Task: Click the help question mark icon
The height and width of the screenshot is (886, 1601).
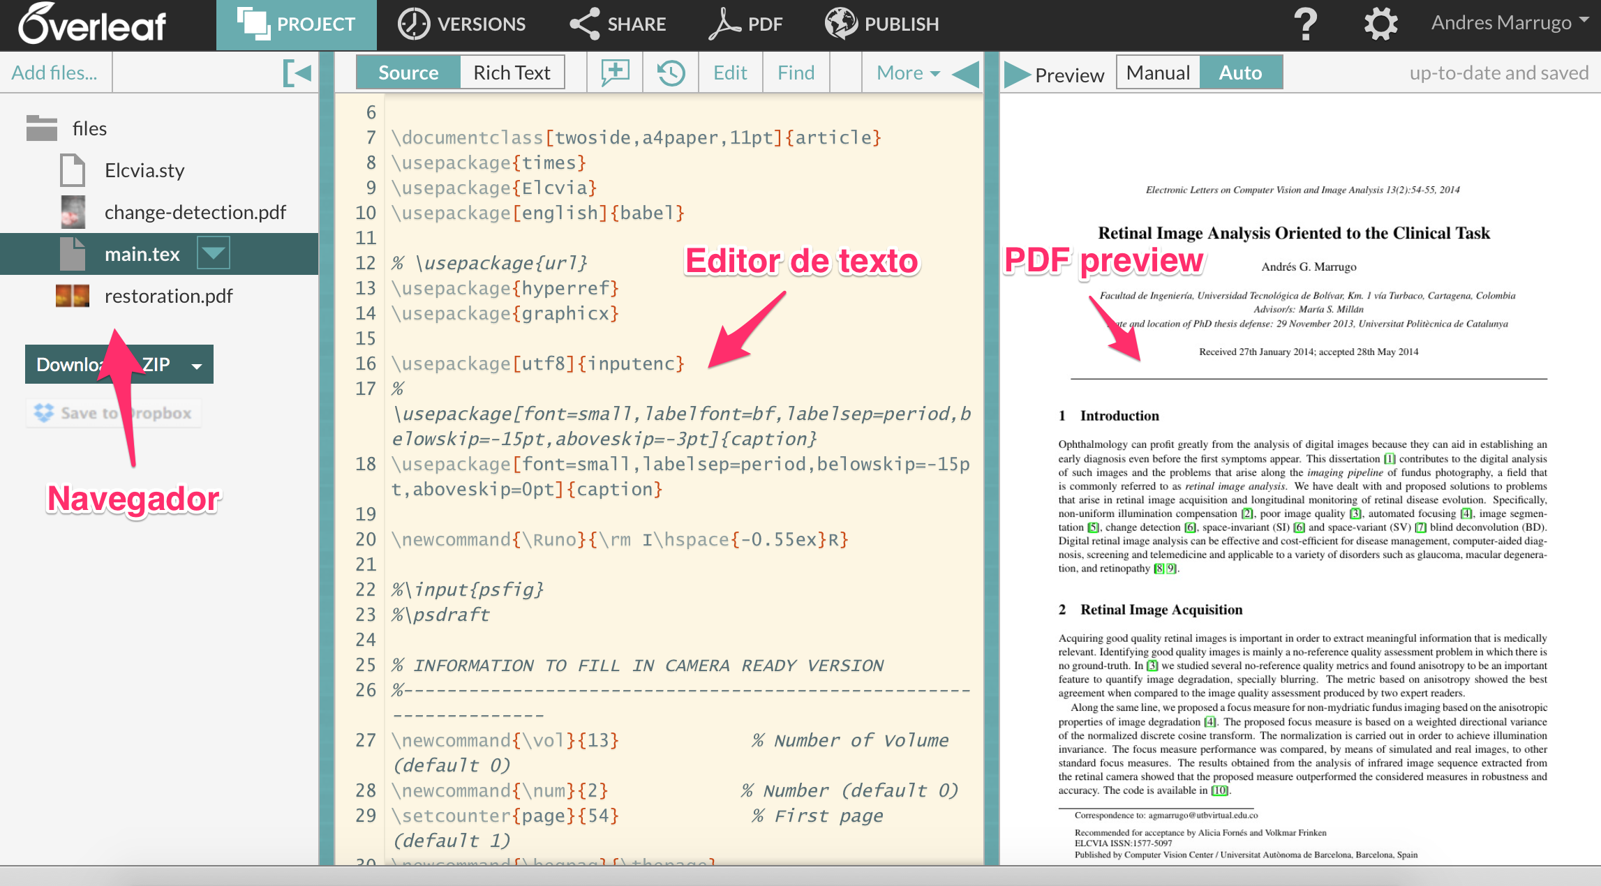Action: click(1306, 24)
